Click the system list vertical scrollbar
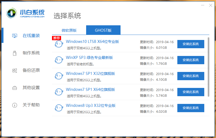The image size is (216, 138). (x=209, y=67)
